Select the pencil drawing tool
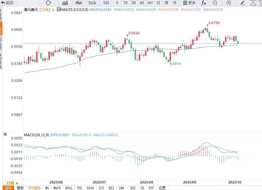Viewport: 262px width, 190px height. click(x=242, y=3)
